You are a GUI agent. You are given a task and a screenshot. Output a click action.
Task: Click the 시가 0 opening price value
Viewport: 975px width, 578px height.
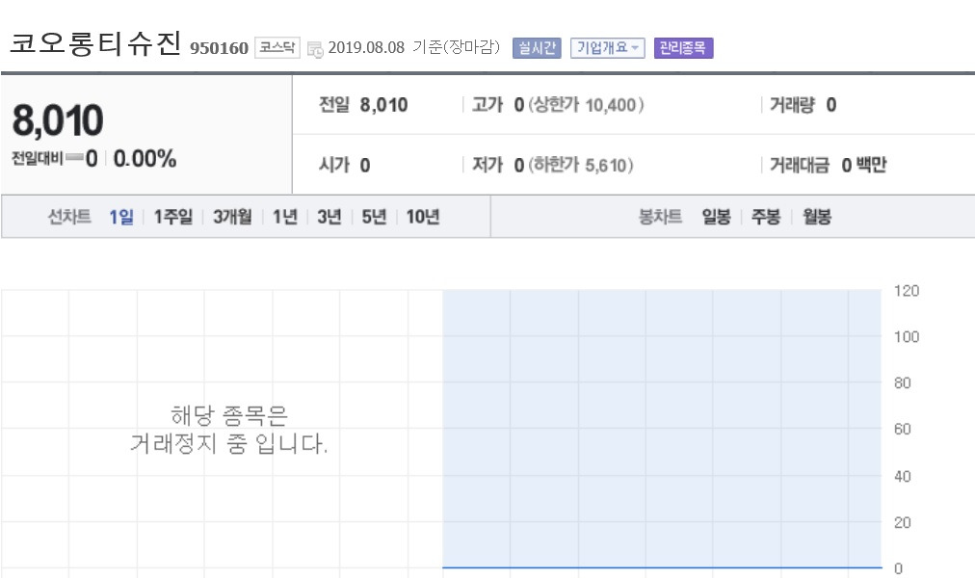click(x=365, y=166)
